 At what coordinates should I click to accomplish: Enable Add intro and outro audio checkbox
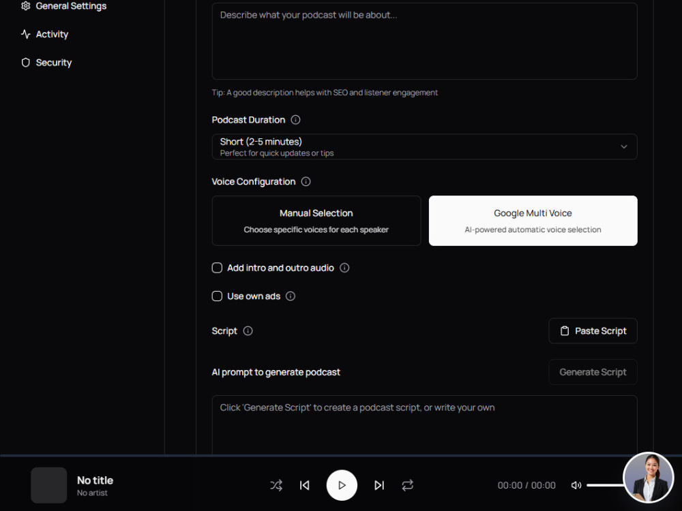[217, 268]
